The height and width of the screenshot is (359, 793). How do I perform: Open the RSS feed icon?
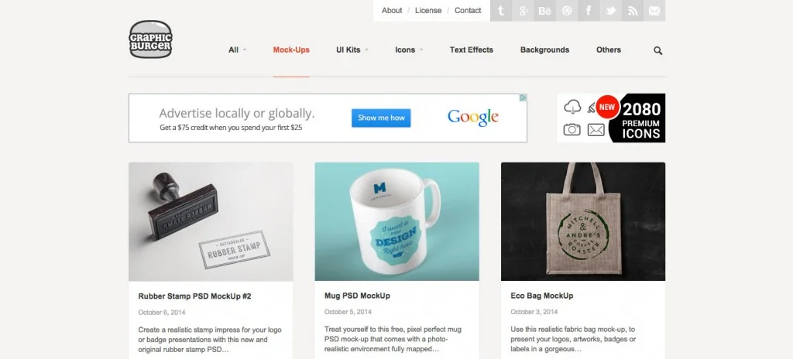point(633,11)
